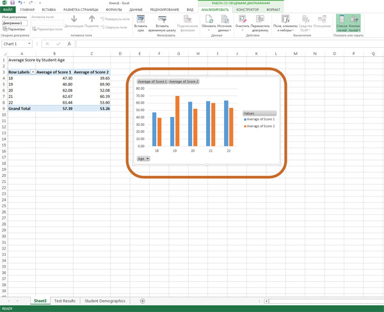
Task: Save the workbook using the toolbar icon
Action: [12, 3]
